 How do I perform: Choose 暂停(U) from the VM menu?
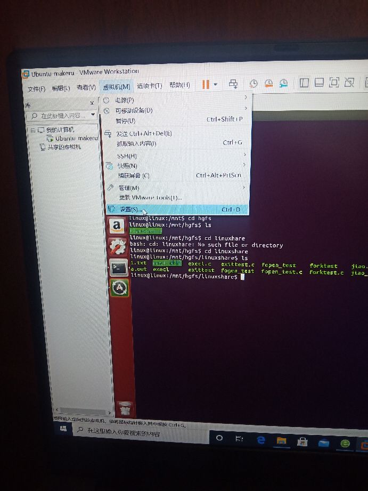click(176, 120)
